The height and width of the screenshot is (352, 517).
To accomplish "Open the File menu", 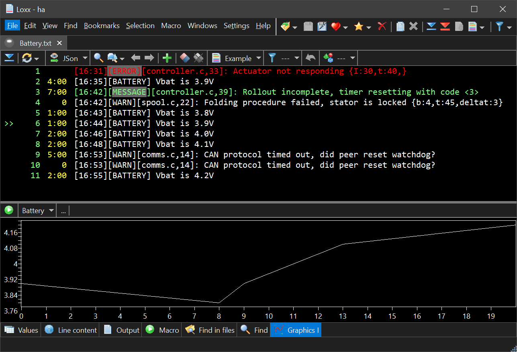I will [x=12, y=26].
